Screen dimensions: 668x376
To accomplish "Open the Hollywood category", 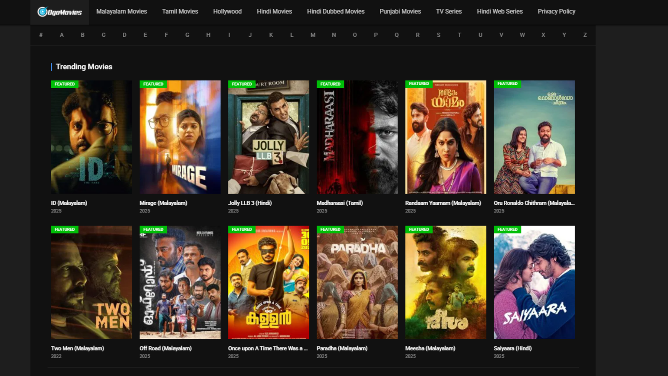I will (227, 12).
